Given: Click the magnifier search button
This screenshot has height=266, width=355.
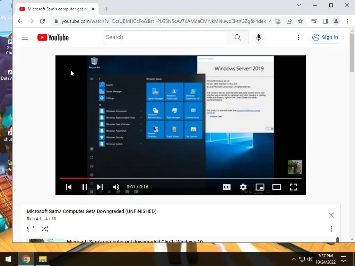Looking at the screenshot, I should pos(238,37).
